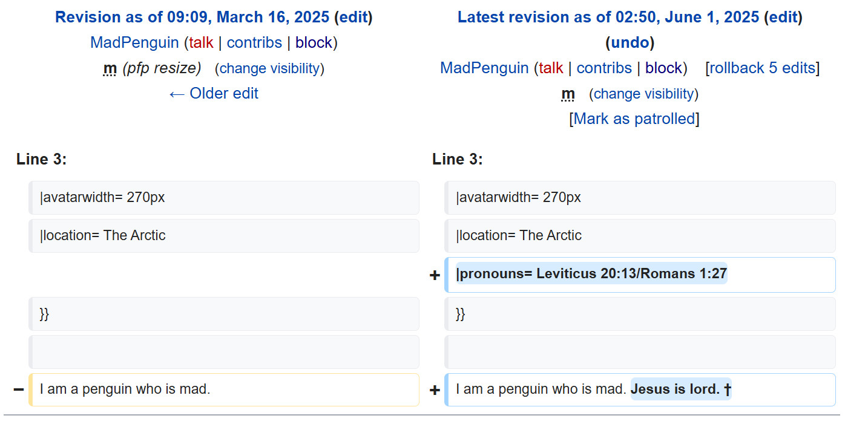Image resolution: width=845 pixels, height=427 pixels.
Task: Undo the latest revision
Action: [630, 42]
